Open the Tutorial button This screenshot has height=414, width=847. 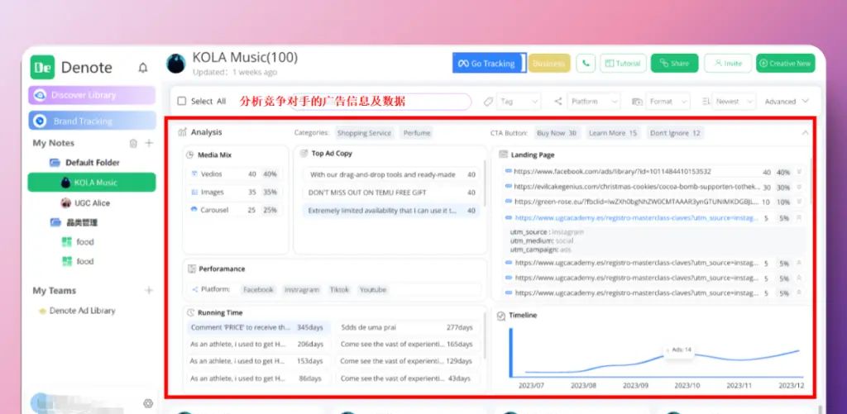click(623, 63)
